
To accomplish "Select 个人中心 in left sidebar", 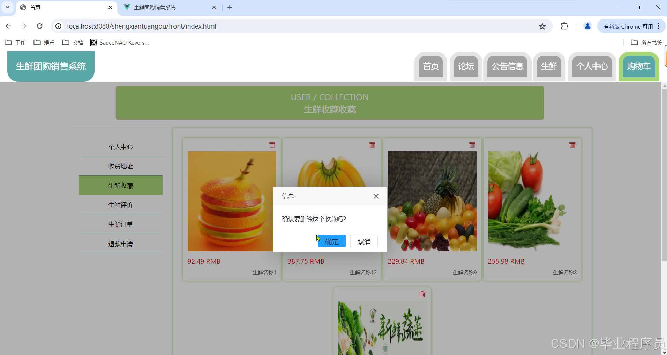I will [x=121, y=147].
